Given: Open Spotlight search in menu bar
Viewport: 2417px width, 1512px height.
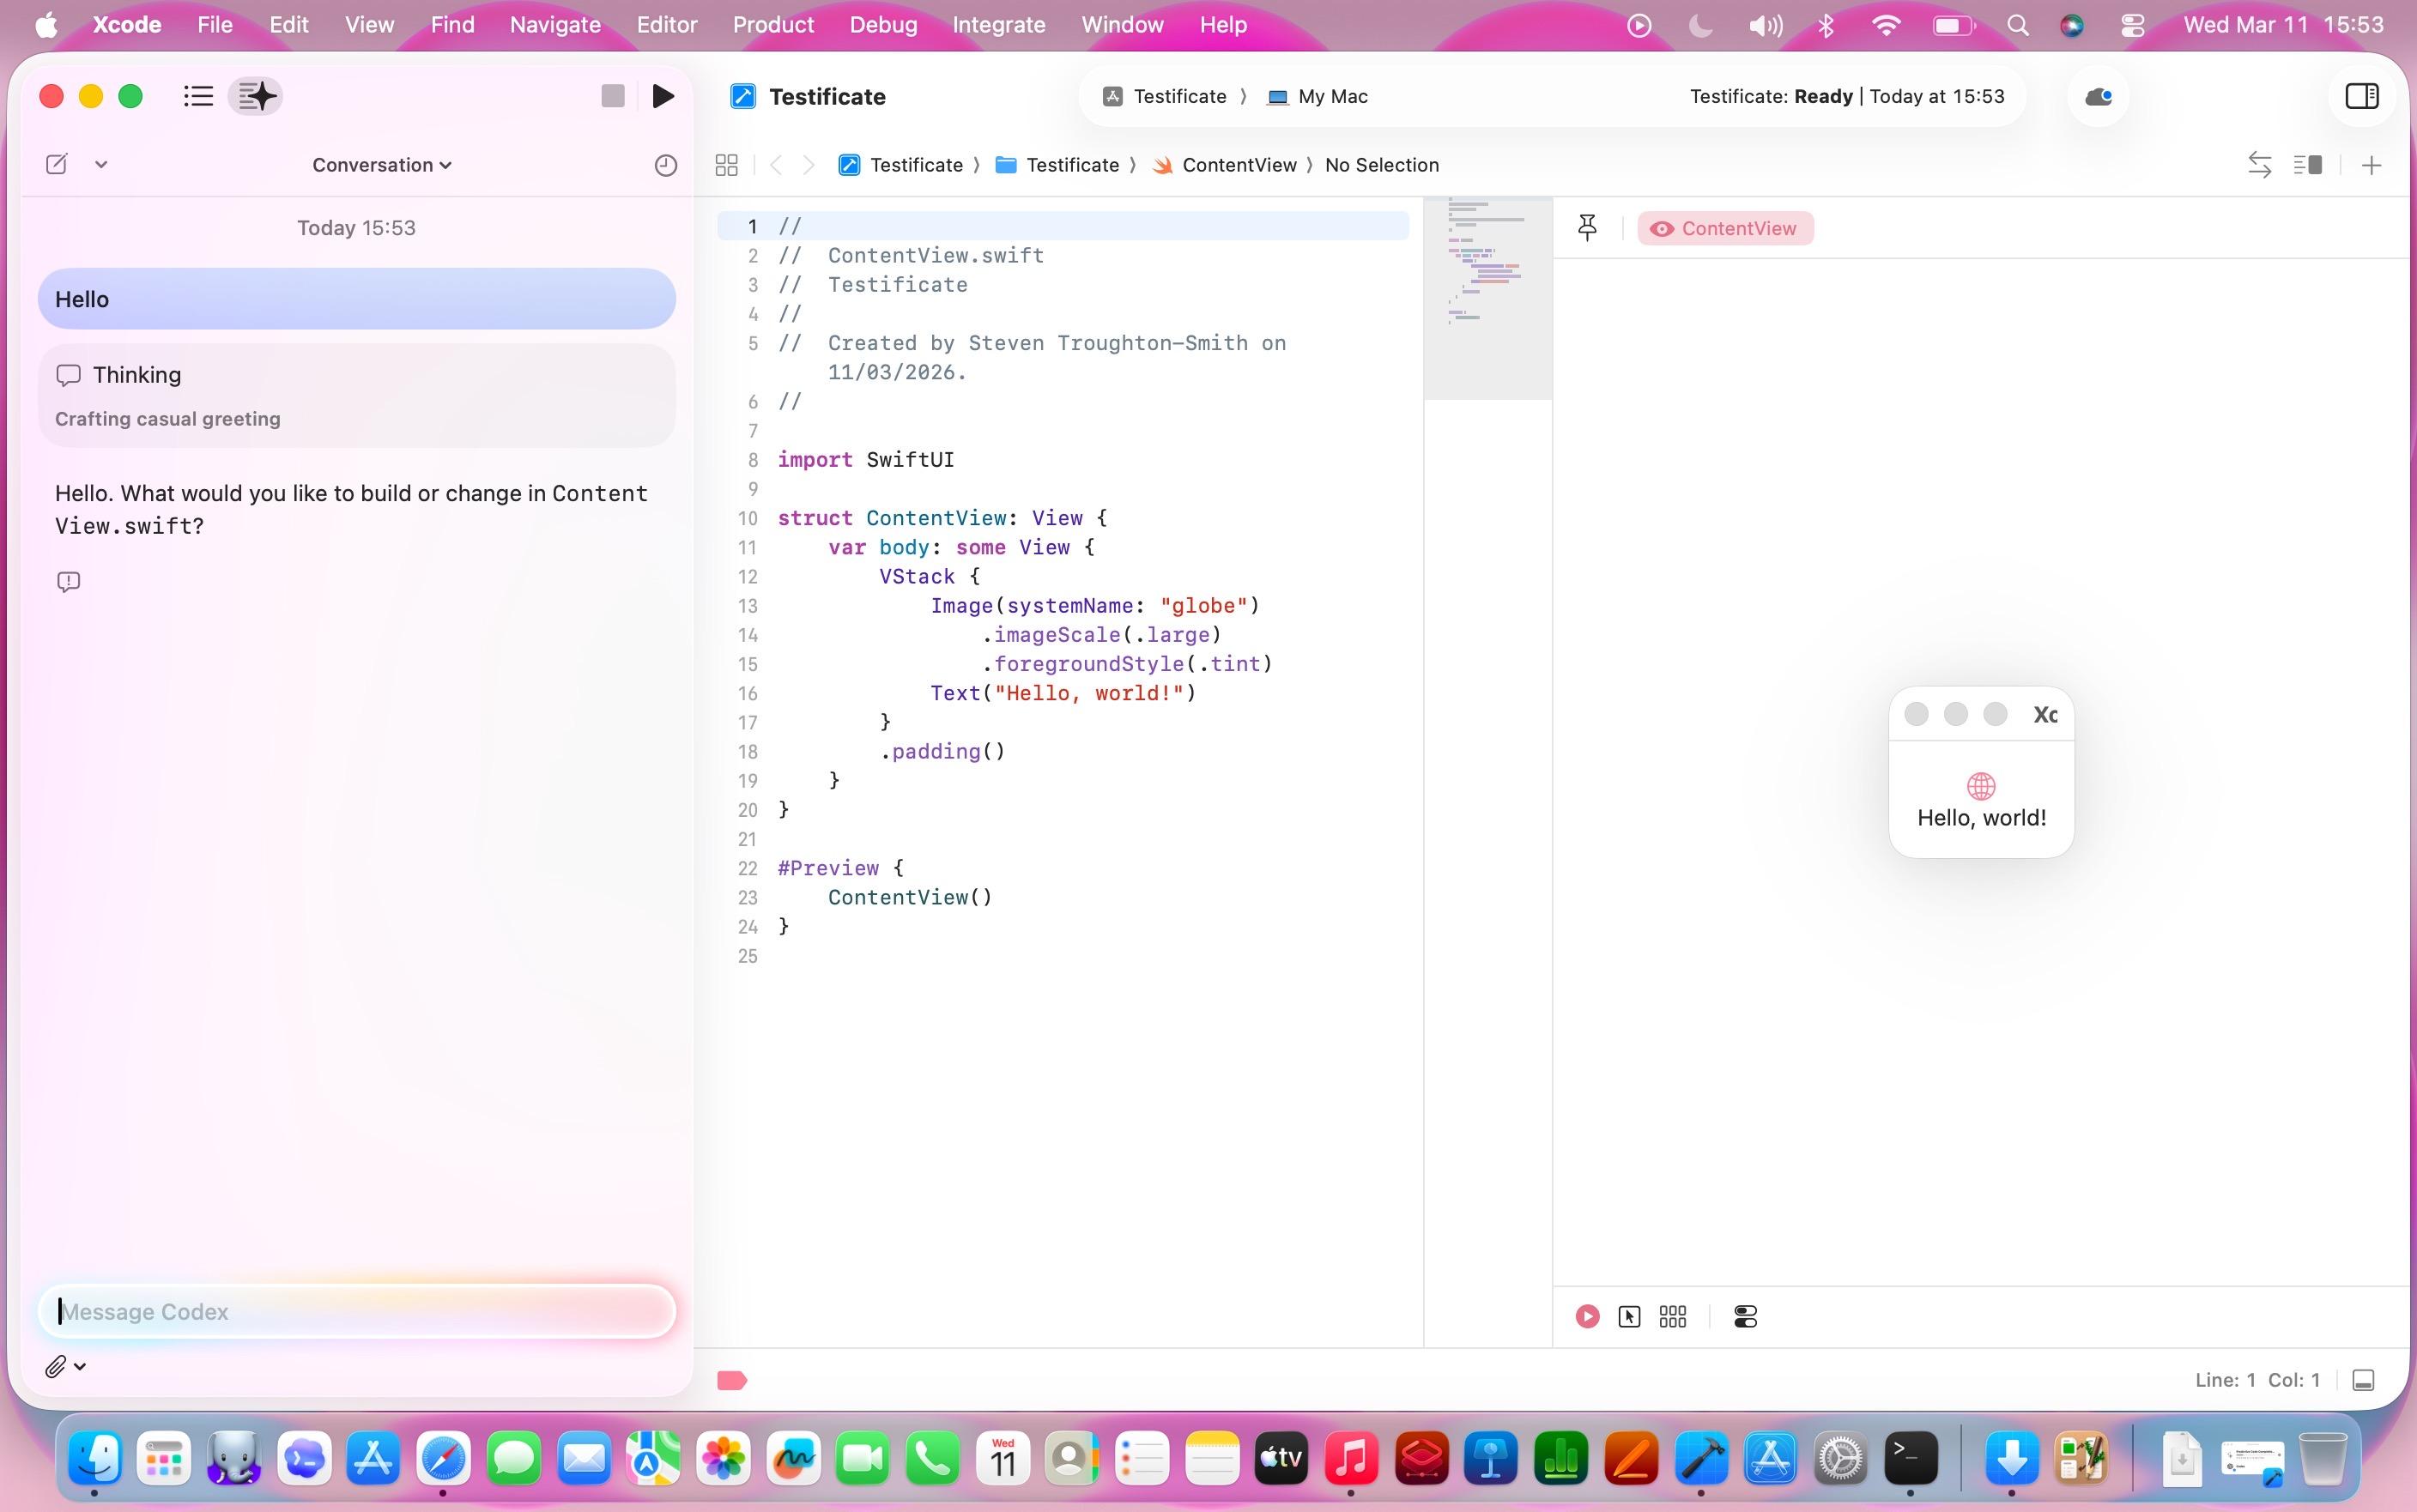Looking at the screenshot, I should 2017,25.
